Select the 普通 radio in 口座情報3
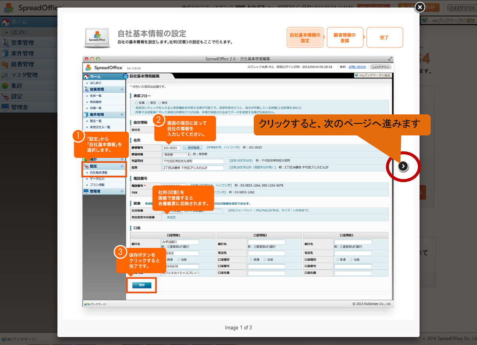 pyautogui.click(x=337, y=260)
